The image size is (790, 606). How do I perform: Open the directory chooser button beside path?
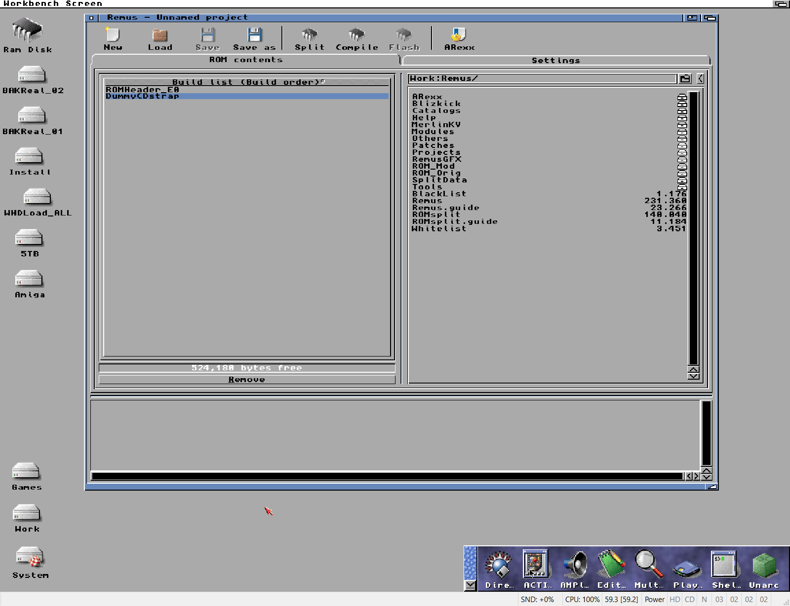(x=685, y=78)
